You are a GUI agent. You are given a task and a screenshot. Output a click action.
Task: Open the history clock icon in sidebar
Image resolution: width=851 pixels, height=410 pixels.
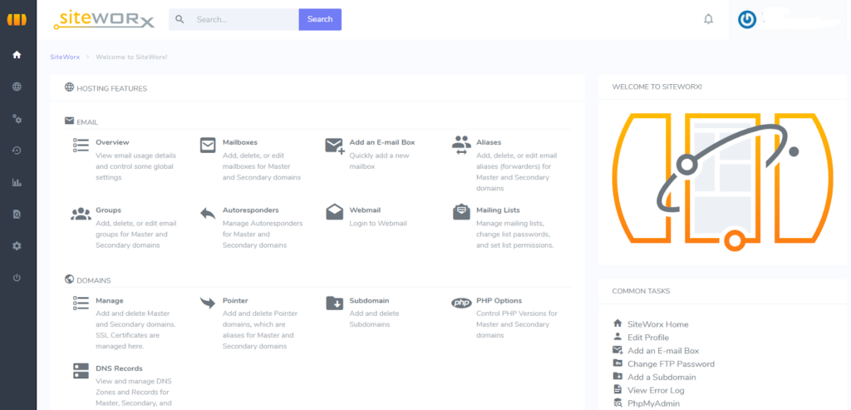pos(17,151)
